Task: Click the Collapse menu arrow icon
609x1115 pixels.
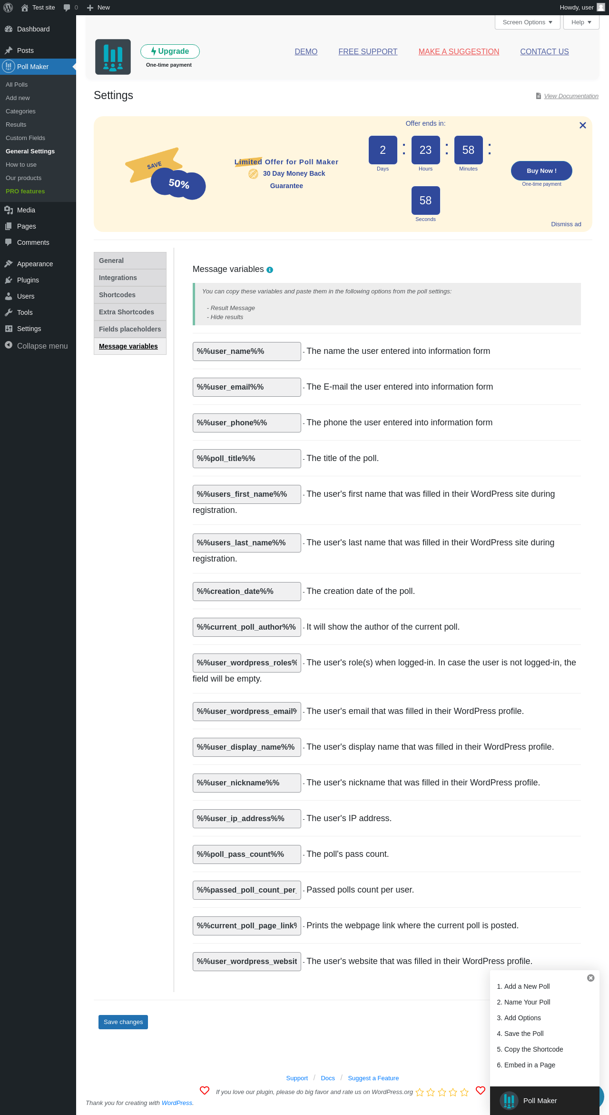Action: pyautogui.click(x=9, y=345)
